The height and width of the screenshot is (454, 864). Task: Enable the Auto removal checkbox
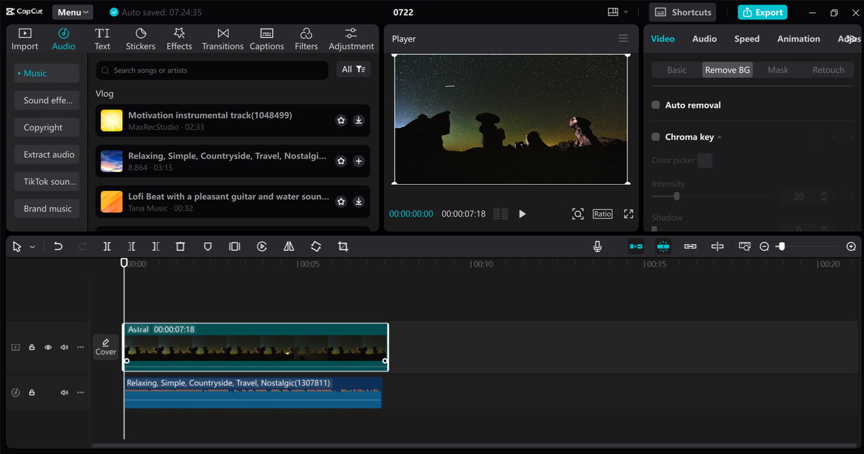click(x=655, y=105)
